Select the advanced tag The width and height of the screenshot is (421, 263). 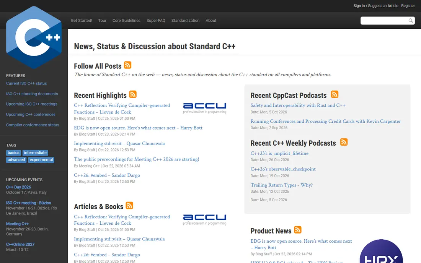16,160
